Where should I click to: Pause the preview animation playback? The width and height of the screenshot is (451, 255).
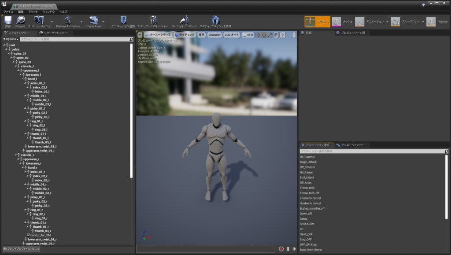[x=288, y=249]
